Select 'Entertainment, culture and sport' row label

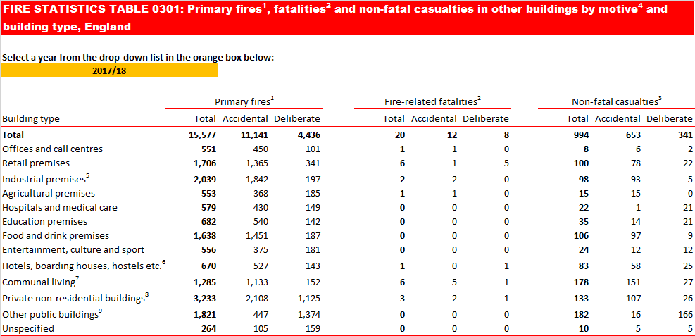point(73,249)
